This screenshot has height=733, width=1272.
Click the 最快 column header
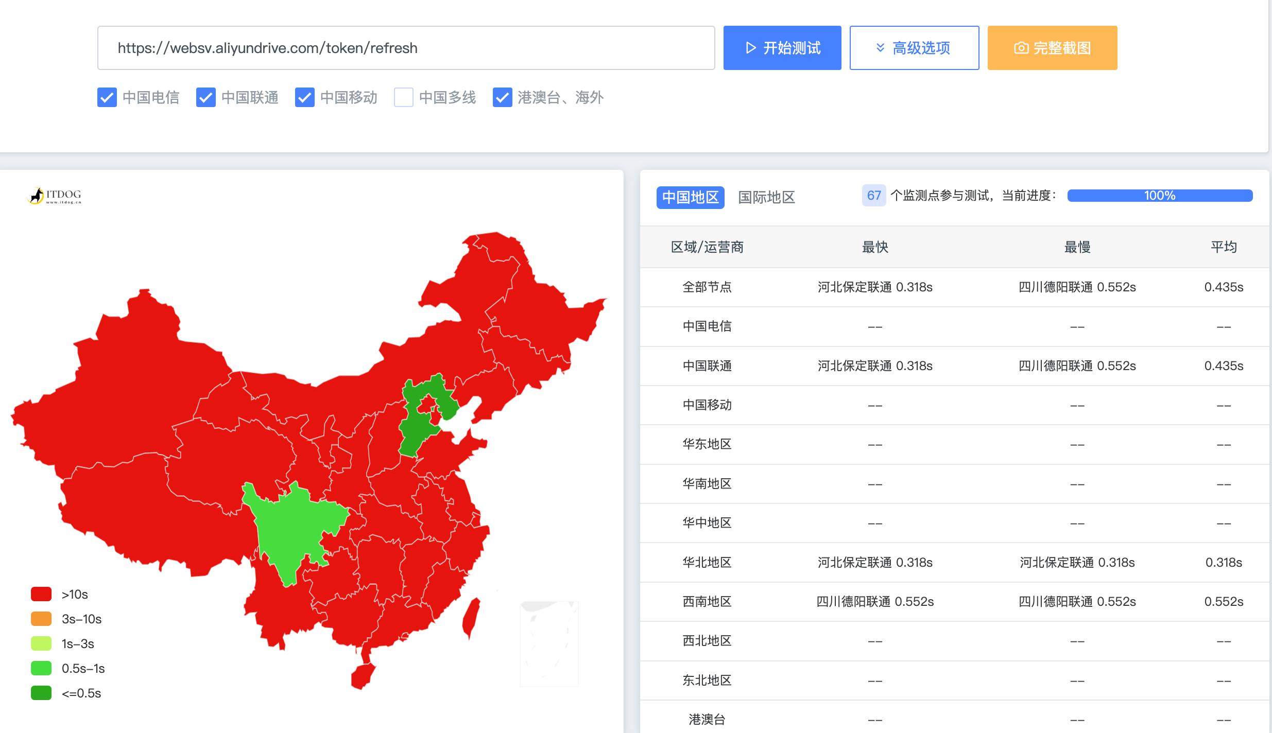click(x=875, y=247)
